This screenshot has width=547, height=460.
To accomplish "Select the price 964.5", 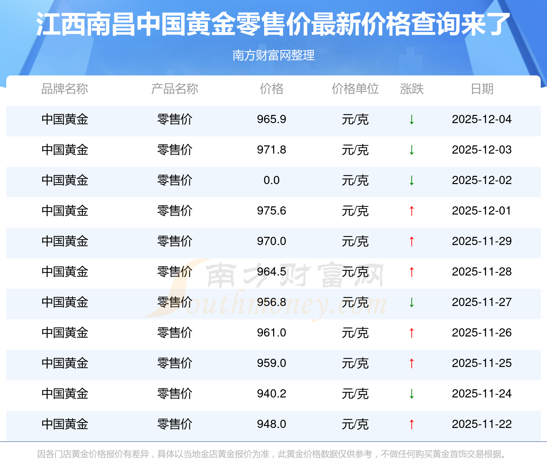I will [x=272, y=272].
